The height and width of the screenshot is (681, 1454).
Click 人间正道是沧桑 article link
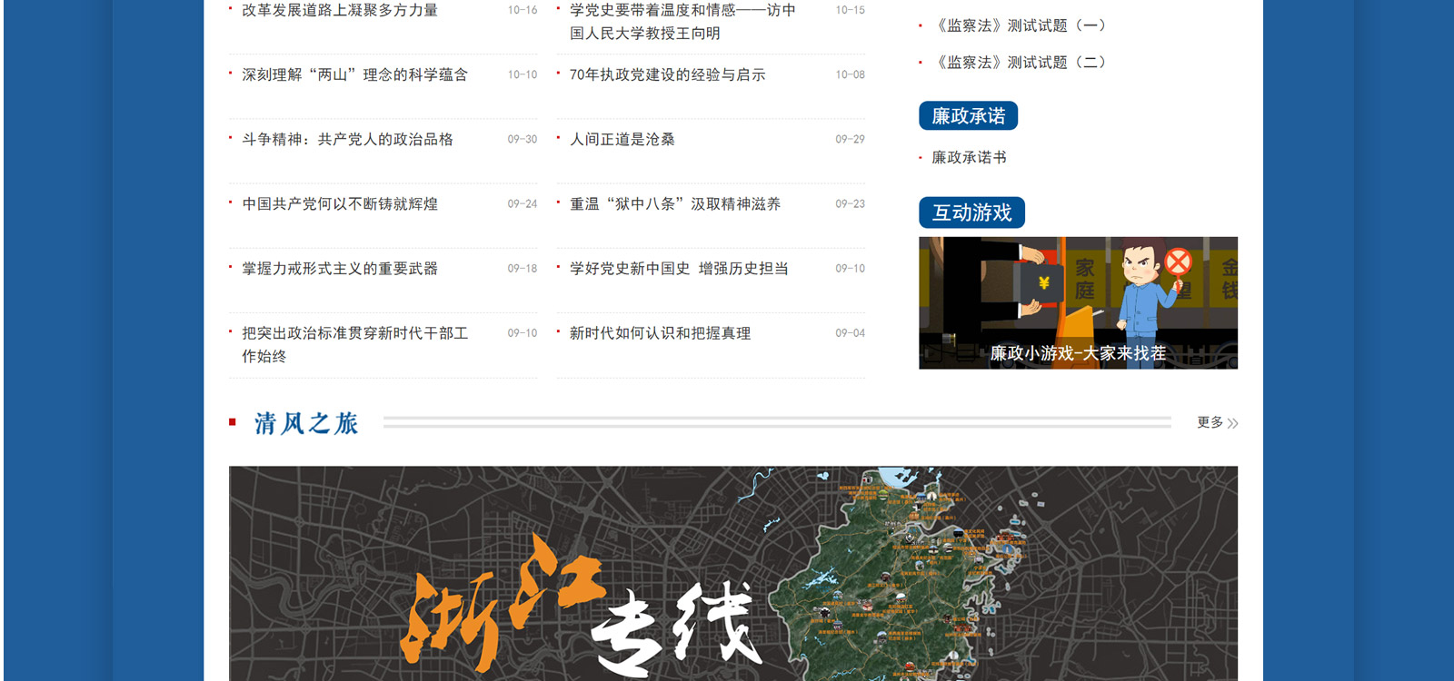(x=622, y=140)
